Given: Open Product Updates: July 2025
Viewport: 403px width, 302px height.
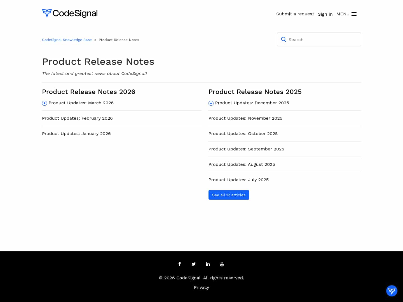Looking at the screenshot, I should 239,180.
